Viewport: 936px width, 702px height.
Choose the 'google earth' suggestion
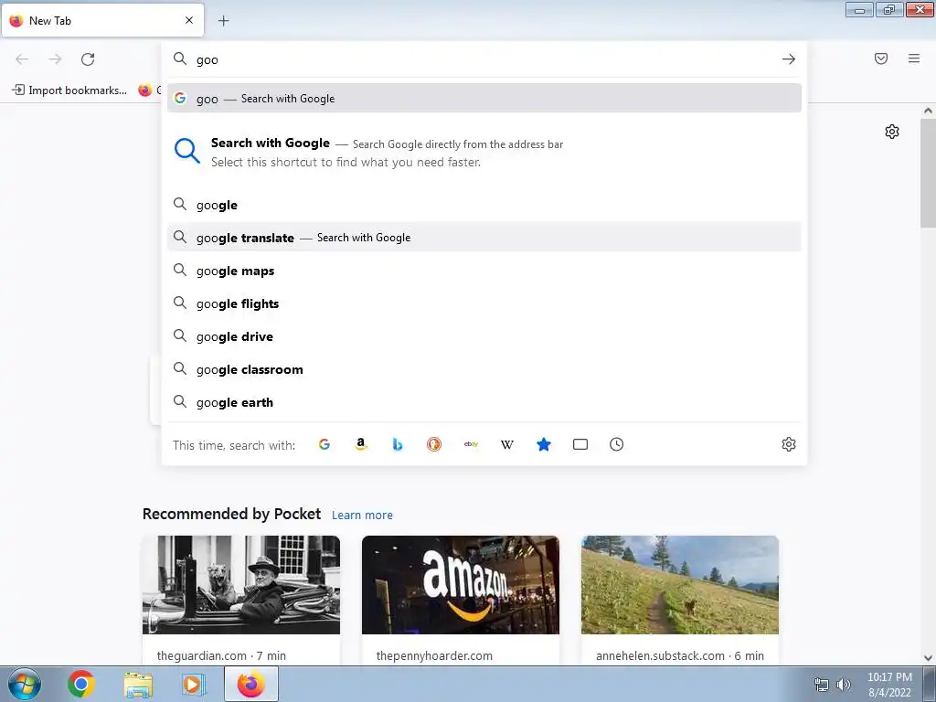pyautogui.click(x=484, y=402)
